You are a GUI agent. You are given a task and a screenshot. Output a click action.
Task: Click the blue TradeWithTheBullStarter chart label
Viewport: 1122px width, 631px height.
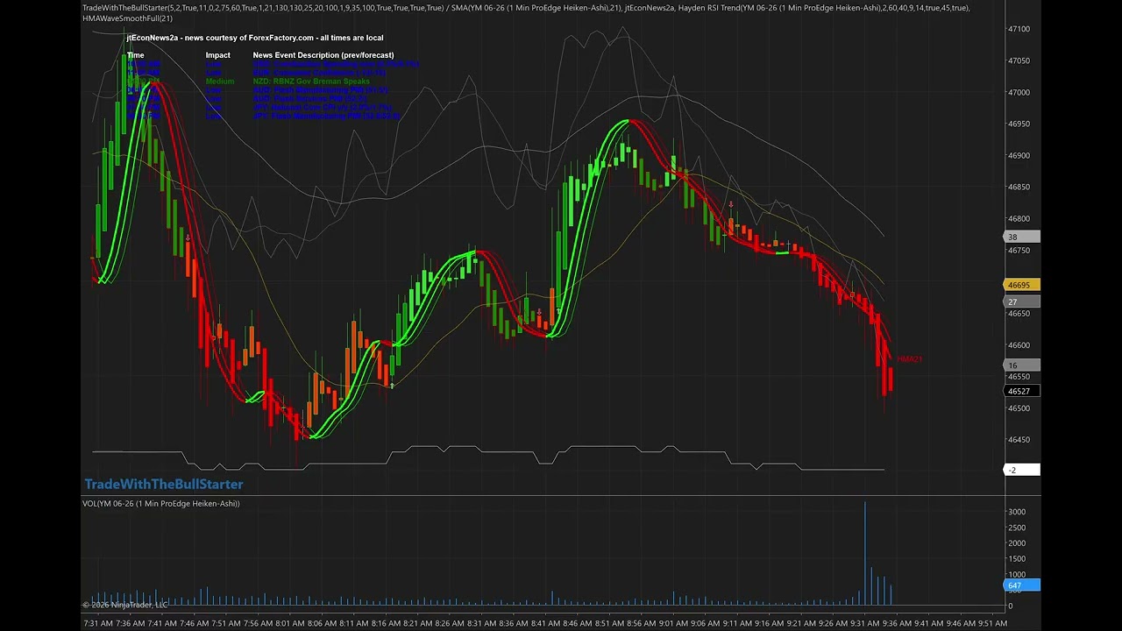164,484
